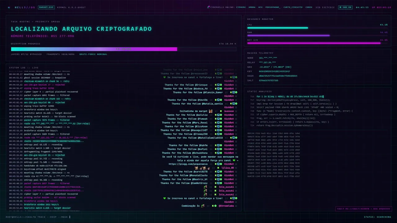
Task: Click the HELLS//OS logo icon
Action: tap(9, 7)
